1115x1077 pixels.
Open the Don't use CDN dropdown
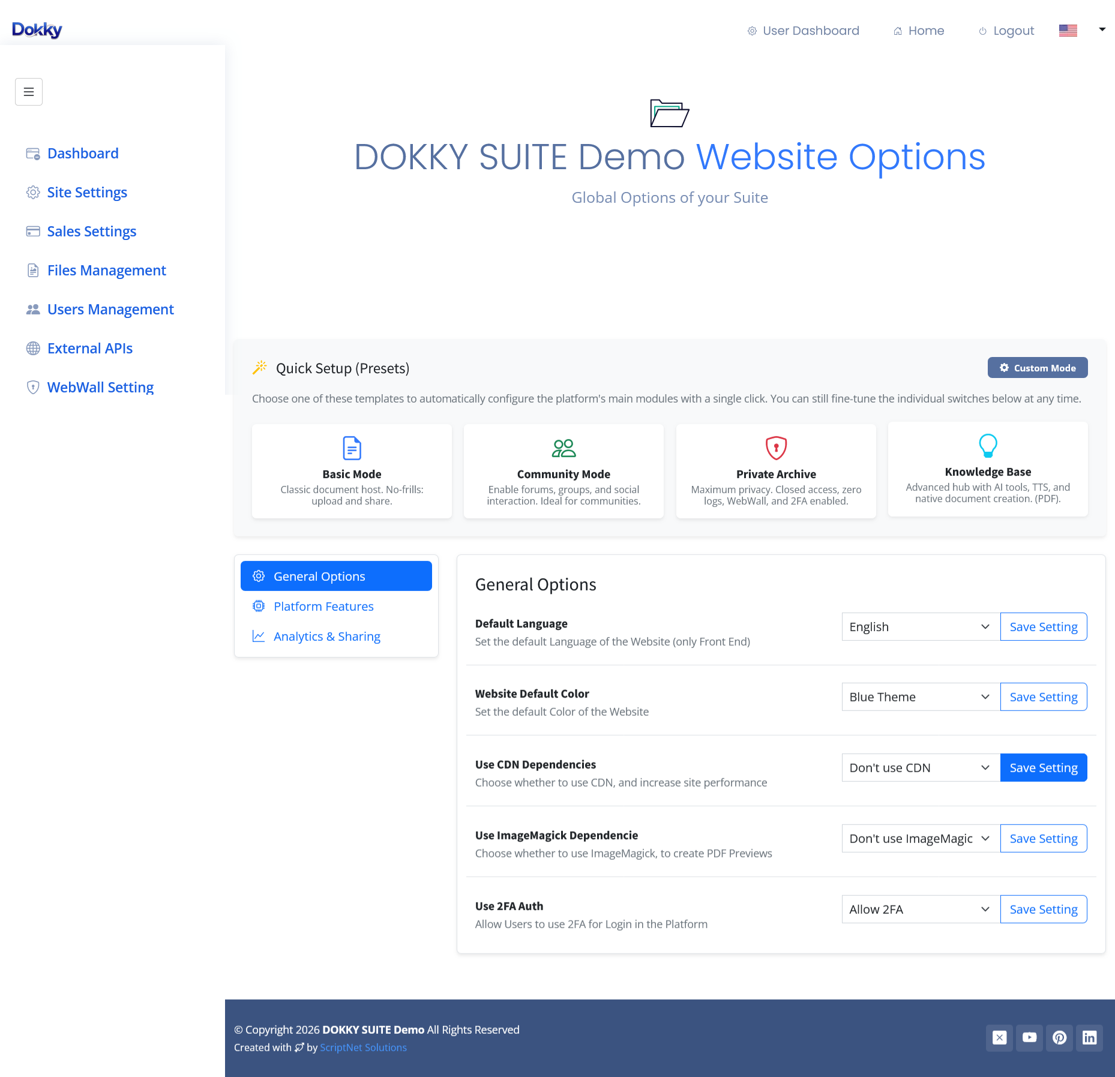921,768
